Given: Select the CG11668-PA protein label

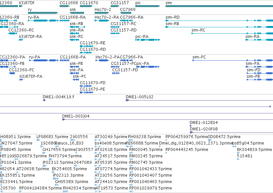Looking at the screenshot, I should [73, 57].
